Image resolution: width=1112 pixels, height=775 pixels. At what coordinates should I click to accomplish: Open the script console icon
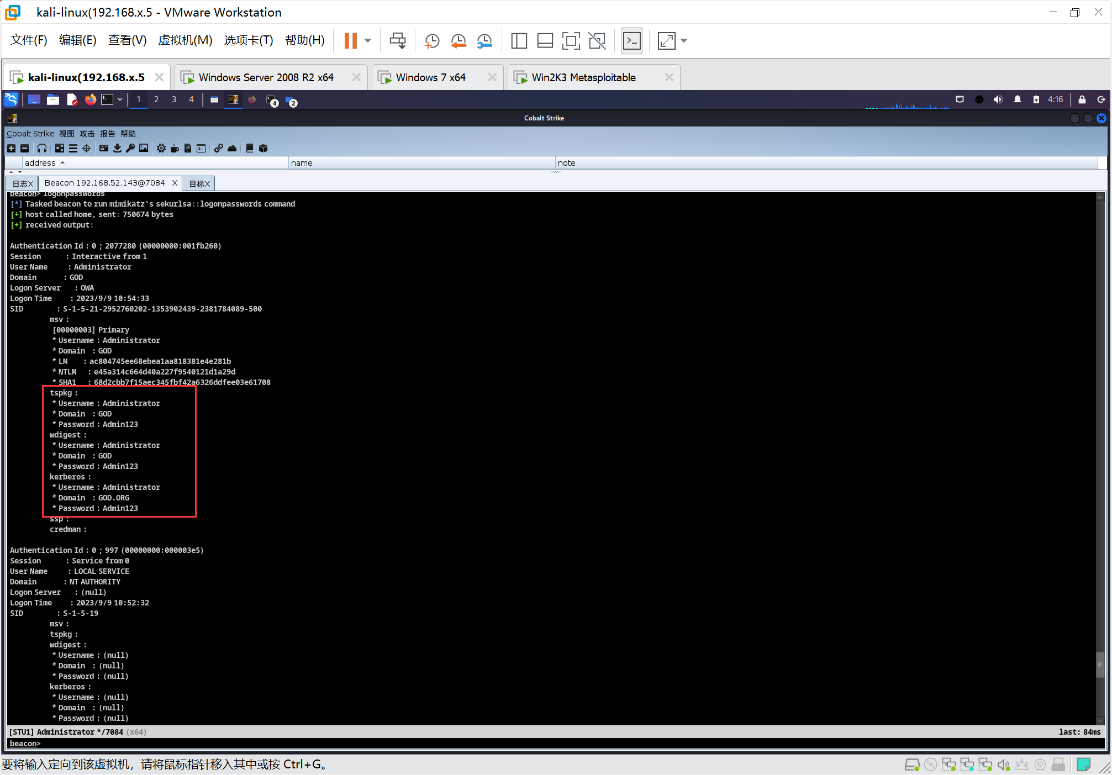[201, 148]
